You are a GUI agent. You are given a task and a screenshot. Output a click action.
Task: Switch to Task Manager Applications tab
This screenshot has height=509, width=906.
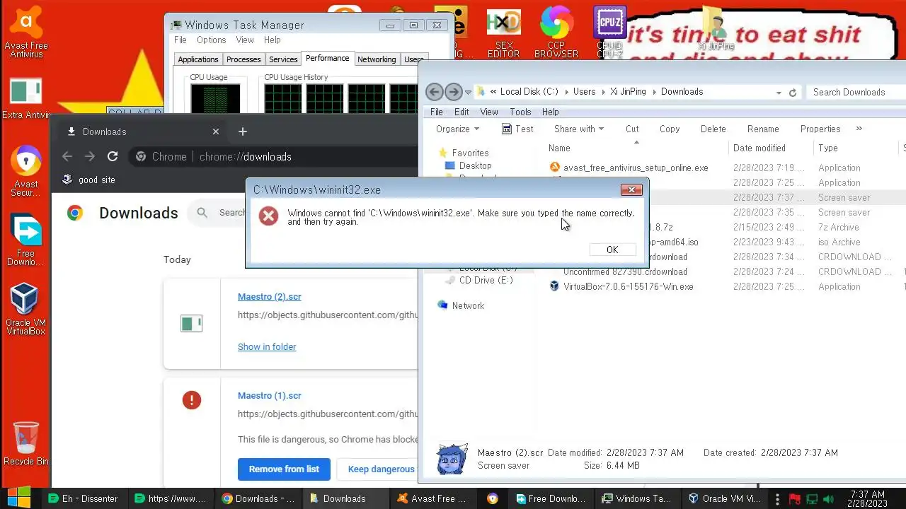click(198, 59)
